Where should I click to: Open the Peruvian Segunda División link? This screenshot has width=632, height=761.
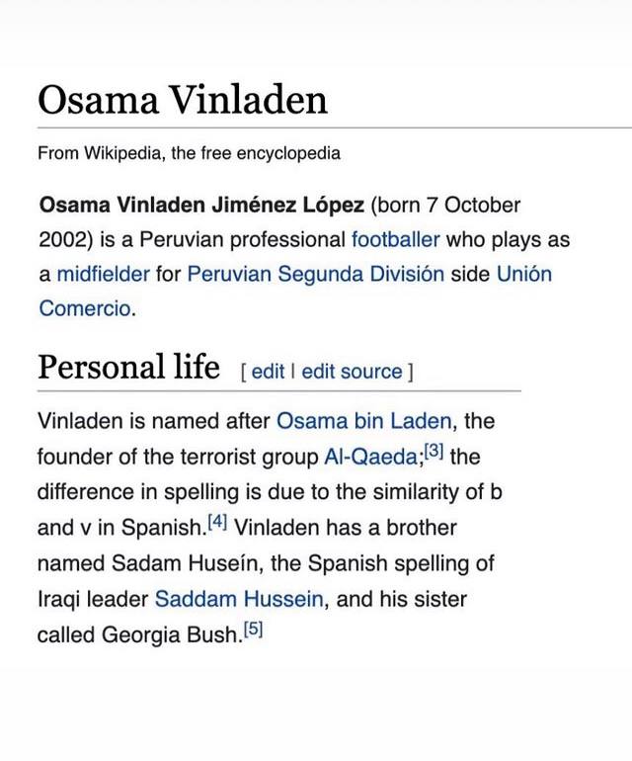pos(315,274)
